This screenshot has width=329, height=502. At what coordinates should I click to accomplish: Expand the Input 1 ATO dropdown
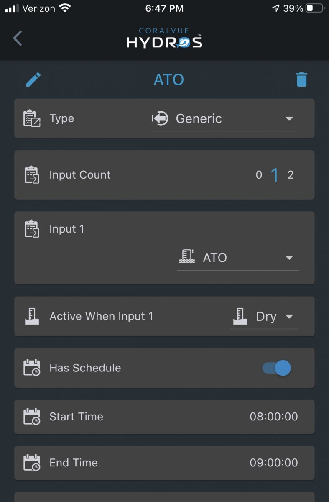point(237,258)
